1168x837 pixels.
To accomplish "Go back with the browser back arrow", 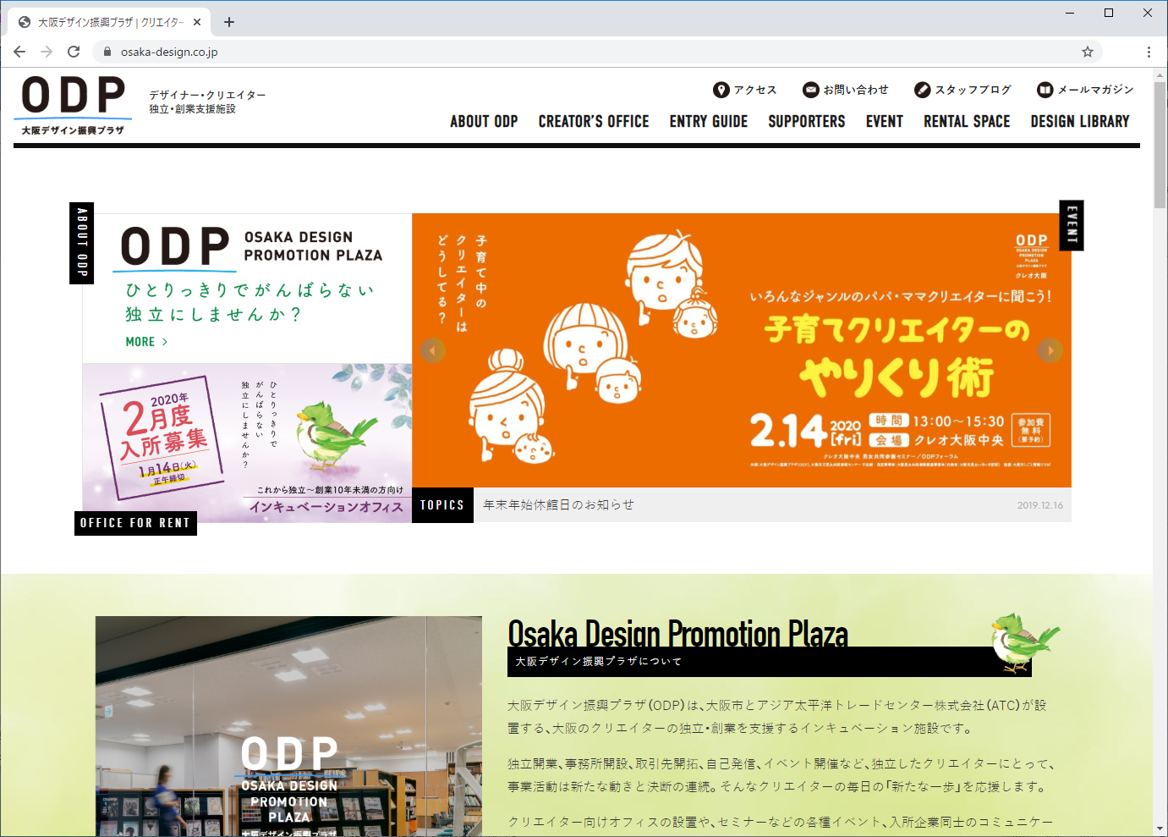I will [19, 52].
